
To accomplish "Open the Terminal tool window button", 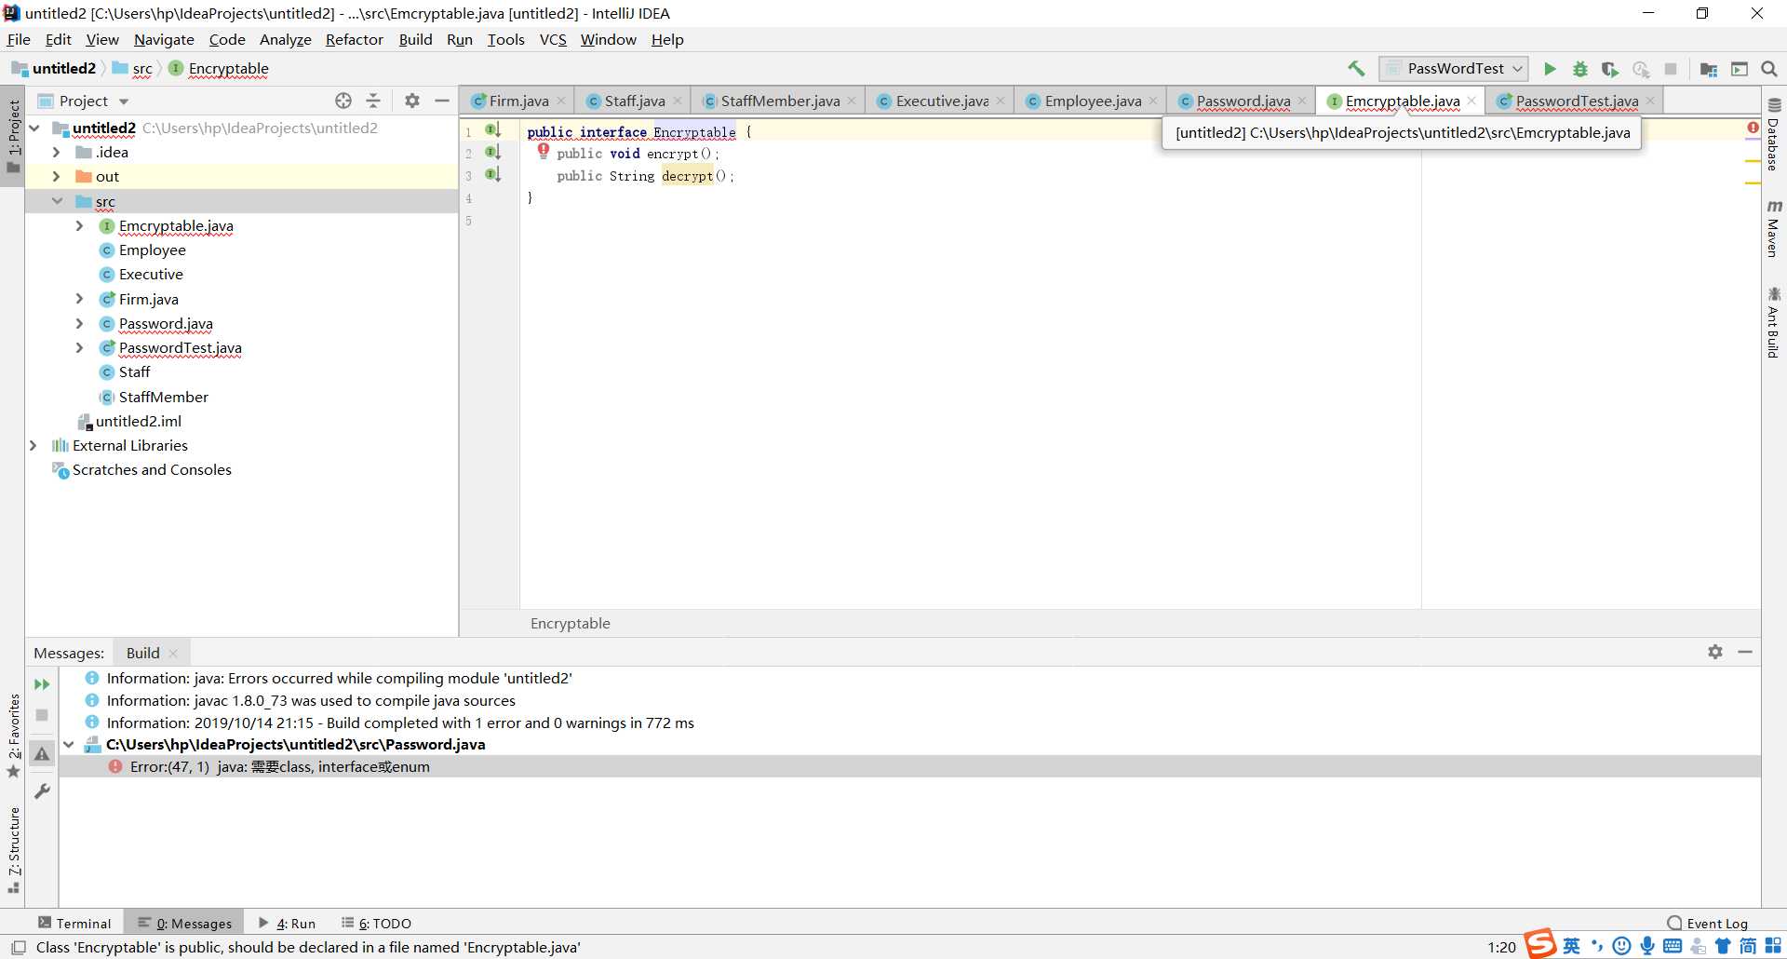I will [x=74, y=923].
